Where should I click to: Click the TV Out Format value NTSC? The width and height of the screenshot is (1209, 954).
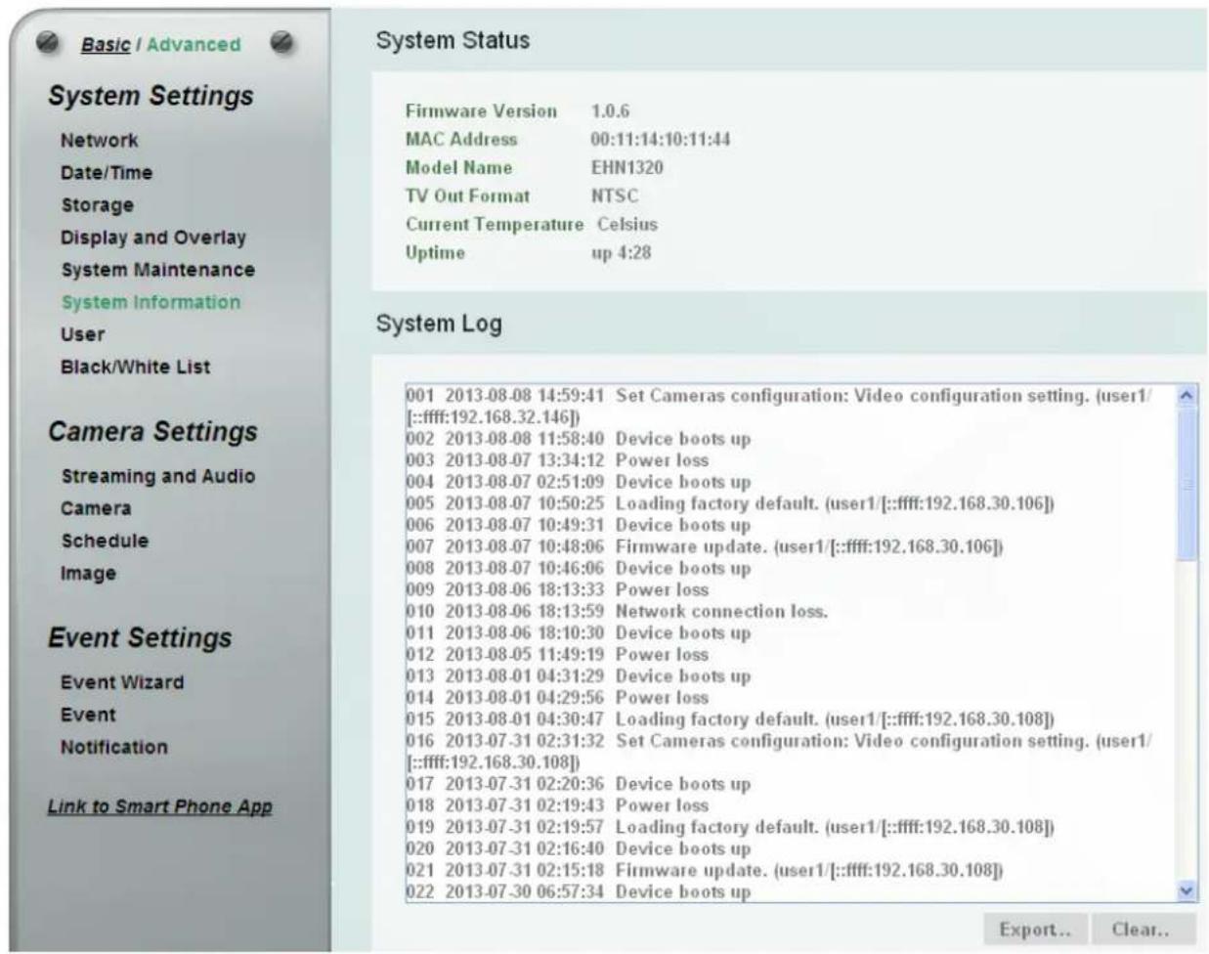pyautogui.click(x=615, y=196)
